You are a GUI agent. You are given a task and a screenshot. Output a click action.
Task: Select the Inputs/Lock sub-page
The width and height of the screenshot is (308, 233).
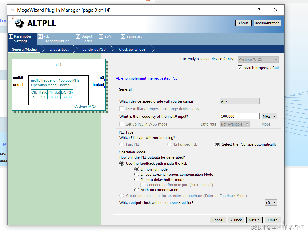[x=59, y=49]
